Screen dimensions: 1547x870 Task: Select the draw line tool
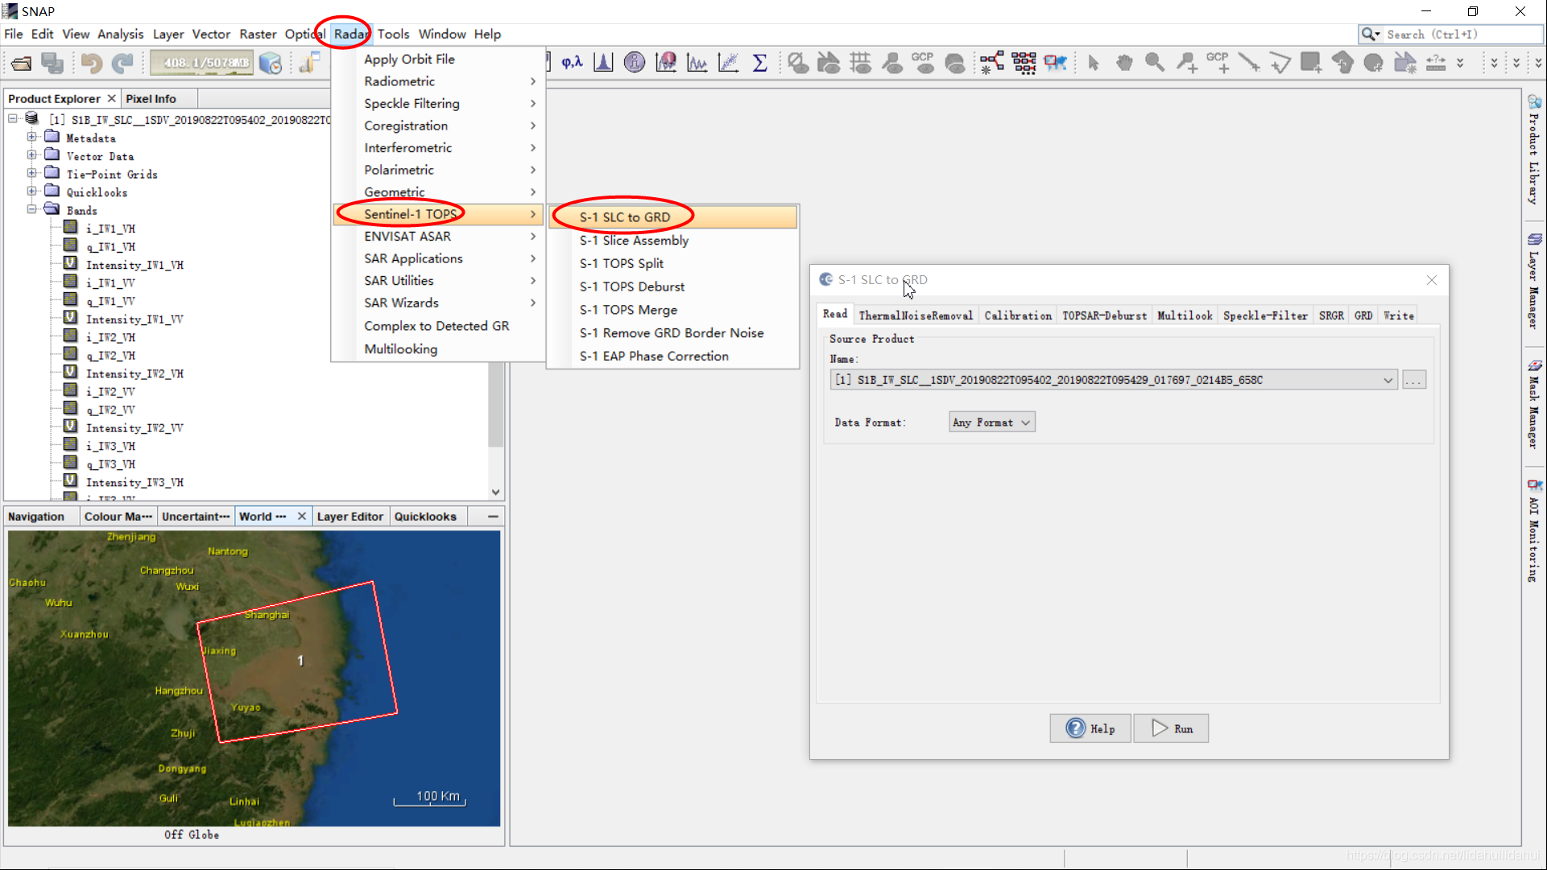pos(1248,63)
